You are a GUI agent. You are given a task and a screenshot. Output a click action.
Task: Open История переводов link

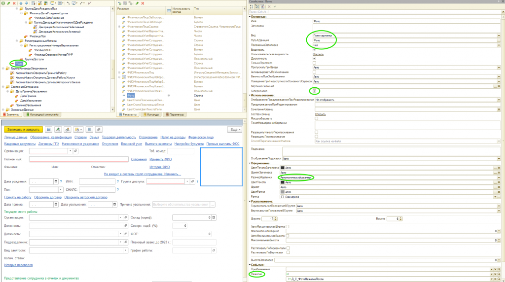(18, 265)
